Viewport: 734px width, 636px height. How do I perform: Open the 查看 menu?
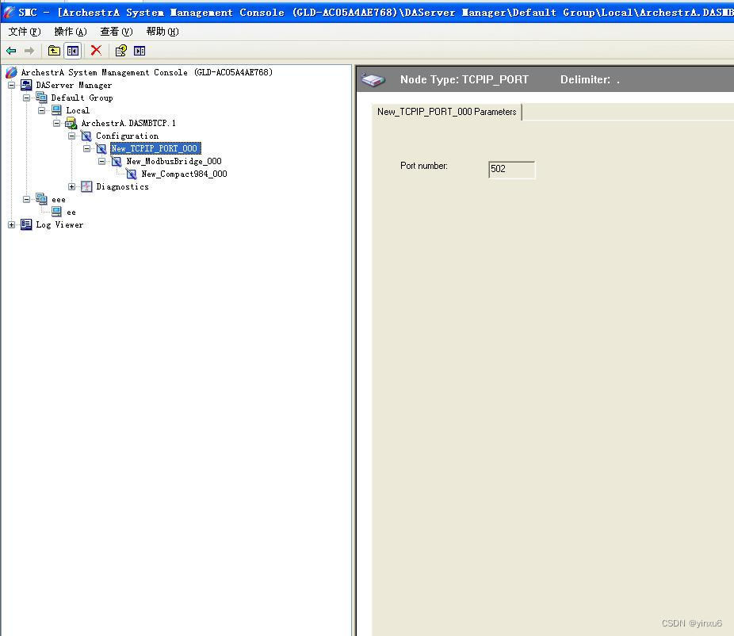tap(115, 32)
